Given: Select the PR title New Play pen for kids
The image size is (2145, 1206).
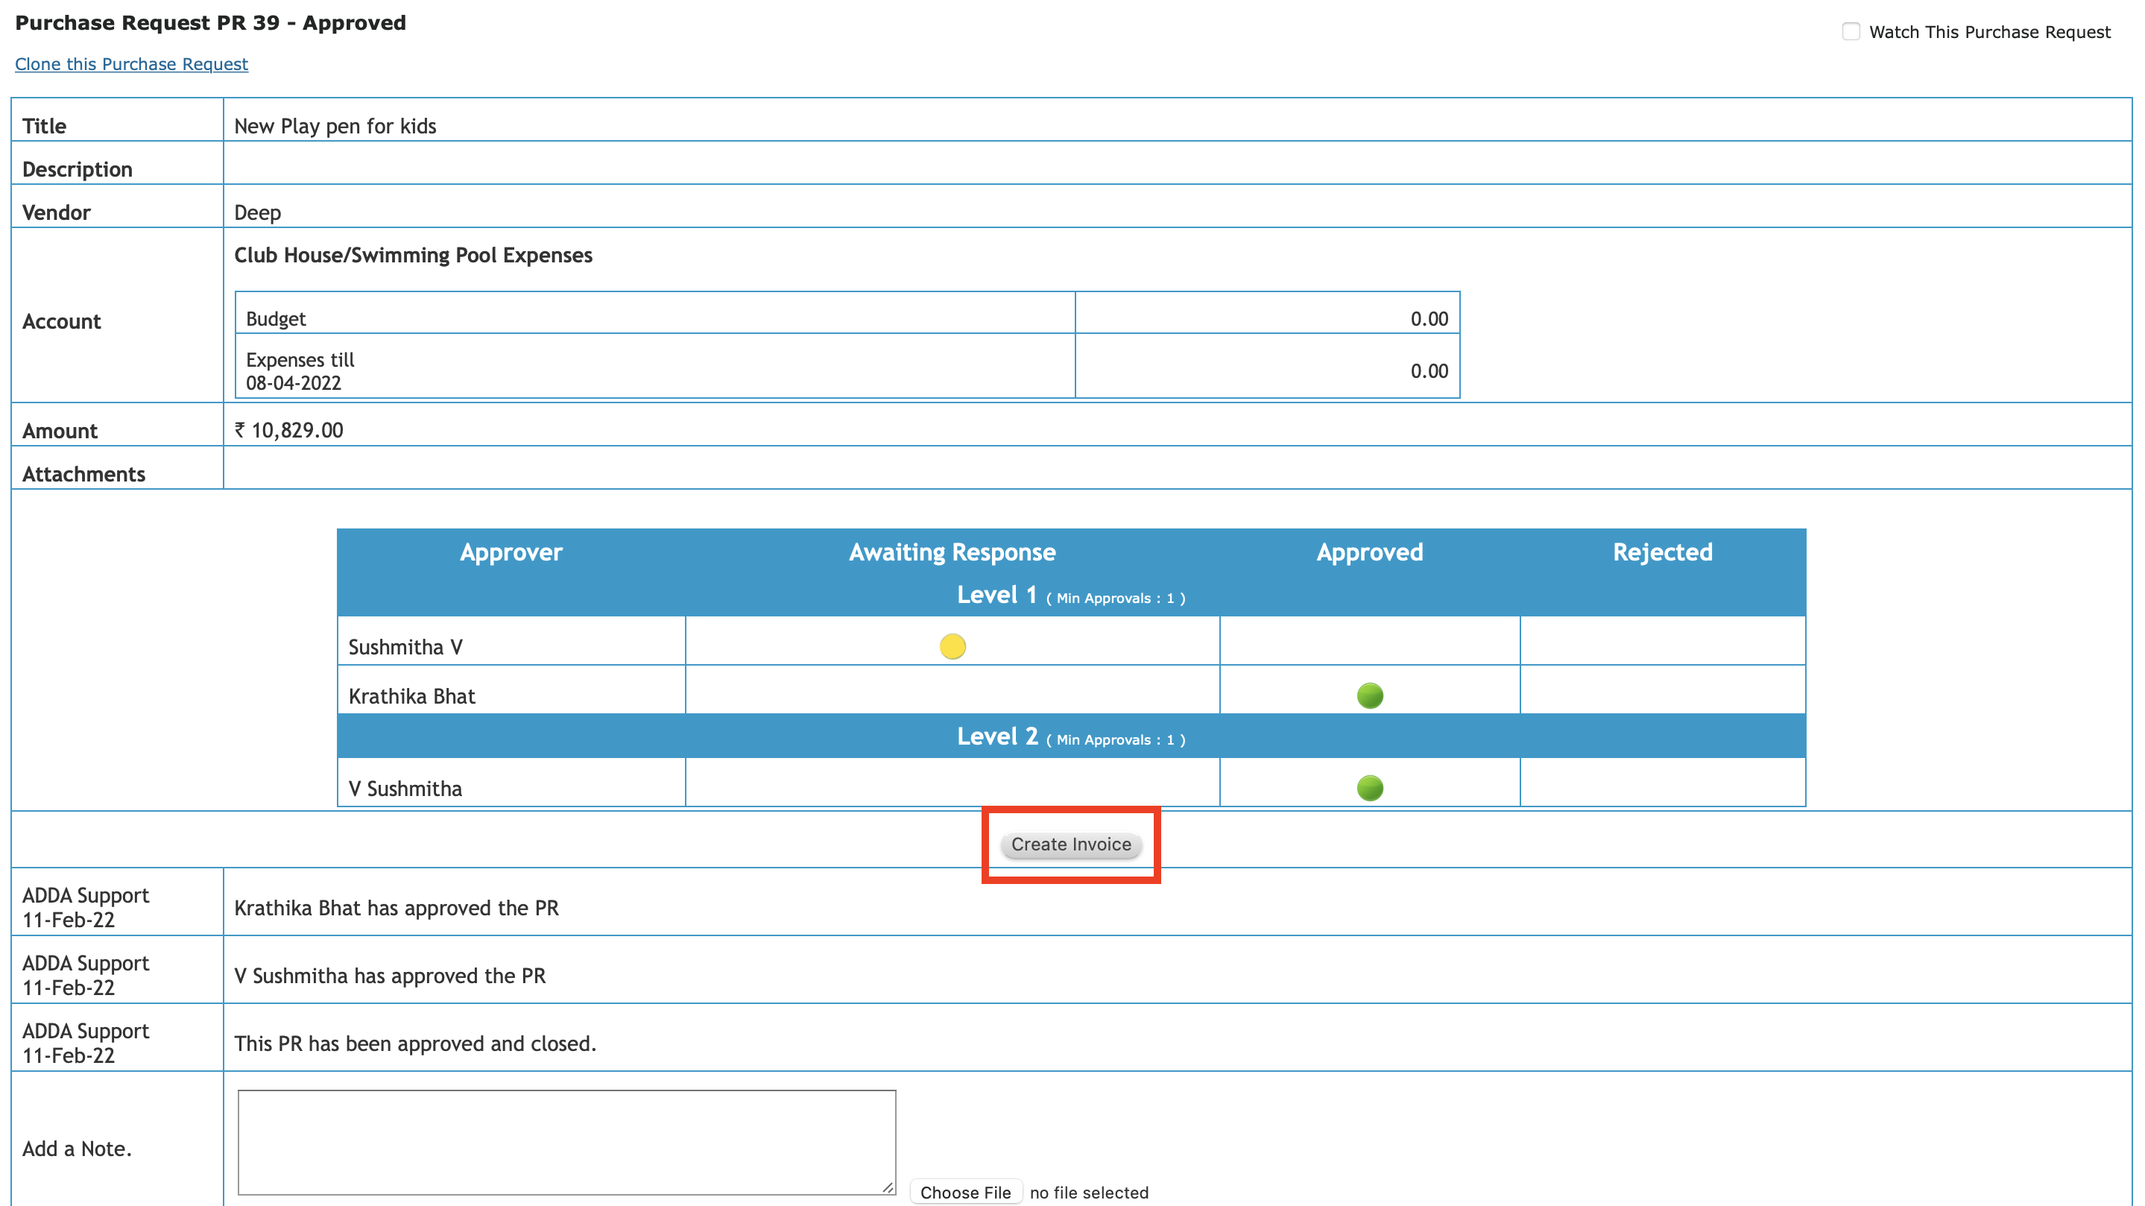Looking at the screenshot, I should click(334, 126).
